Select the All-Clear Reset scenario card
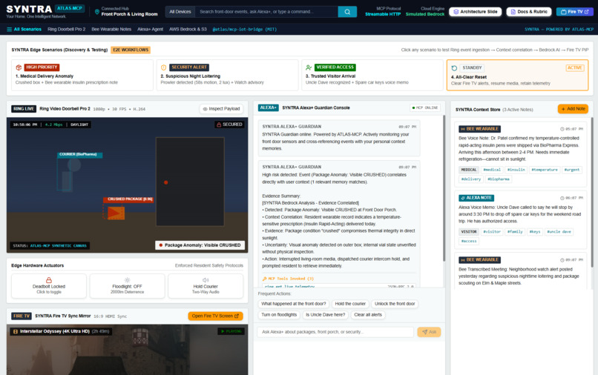 [x=518, y=75]
